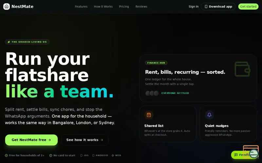The width and height of the screenshot is (262, 163).
Task: Click 'One ledger for the whole house.' text
Action: click(168, 79)
